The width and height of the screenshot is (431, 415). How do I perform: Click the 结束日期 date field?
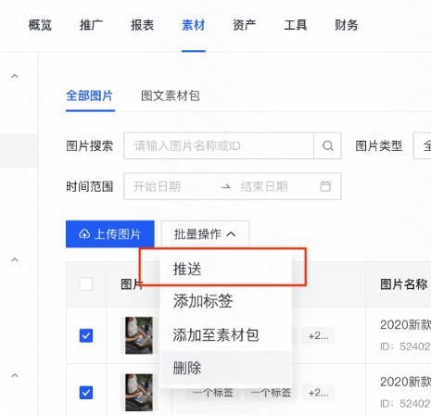click(264, 186)
